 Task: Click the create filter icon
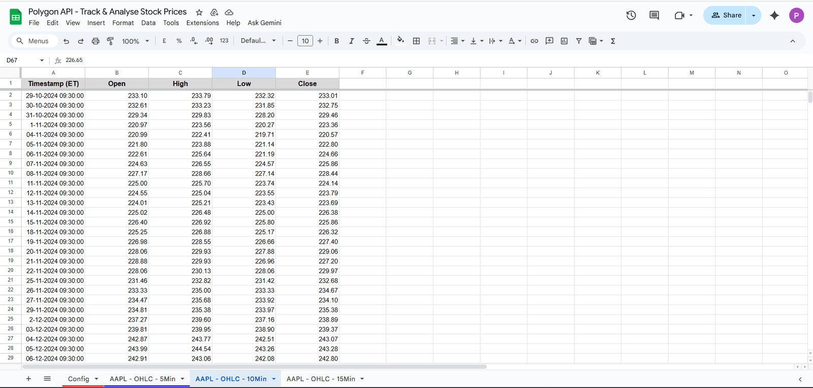[x=579, y=41]
